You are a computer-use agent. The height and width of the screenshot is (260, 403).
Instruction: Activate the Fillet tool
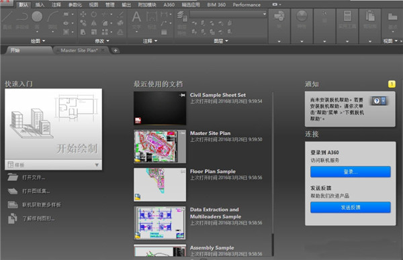point(105,23)
